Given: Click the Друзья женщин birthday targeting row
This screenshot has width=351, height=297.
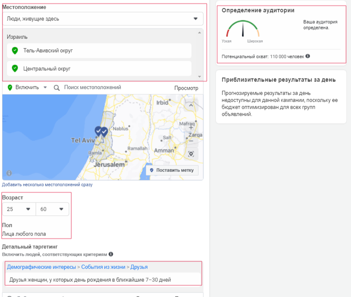Looking at the screenshot, I should click(x=104, y=280).
